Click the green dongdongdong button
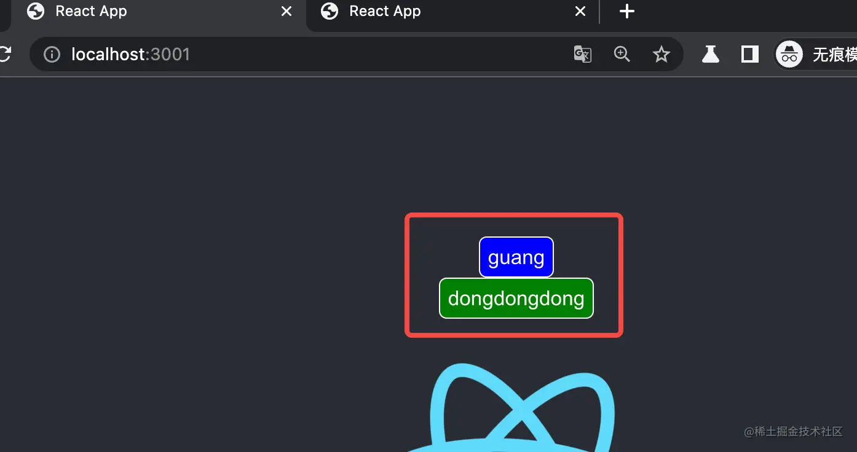 click(x=516, y=298)
